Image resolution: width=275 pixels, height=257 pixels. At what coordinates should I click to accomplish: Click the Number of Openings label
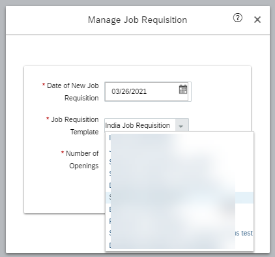pyautogui.click(x=82, y=160)
